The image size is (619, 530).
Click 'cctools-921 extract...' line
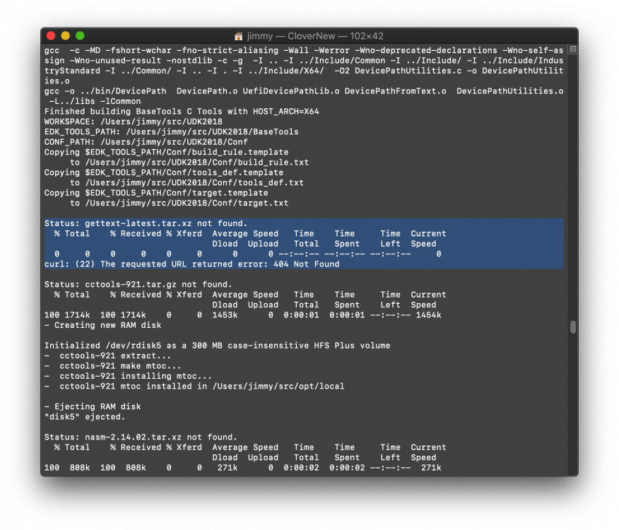click(108, 356)
